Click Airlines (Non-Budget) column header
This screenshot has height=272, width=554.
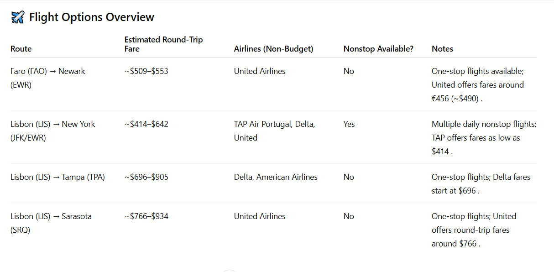point(274,49)
